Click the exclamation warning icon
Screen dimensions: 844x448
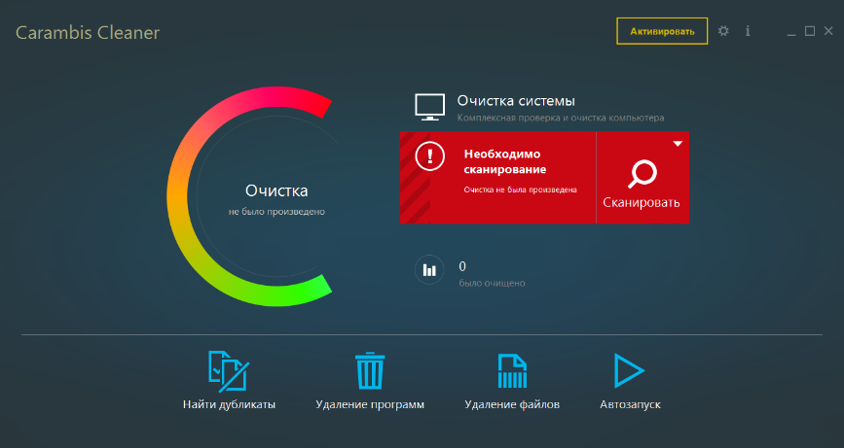[x=429, y=156]
